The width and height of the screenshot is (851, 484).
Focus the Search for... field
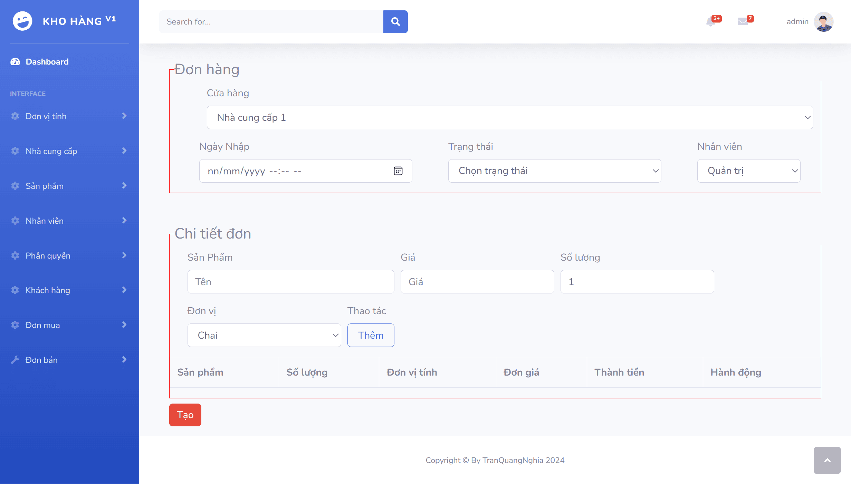271,22
